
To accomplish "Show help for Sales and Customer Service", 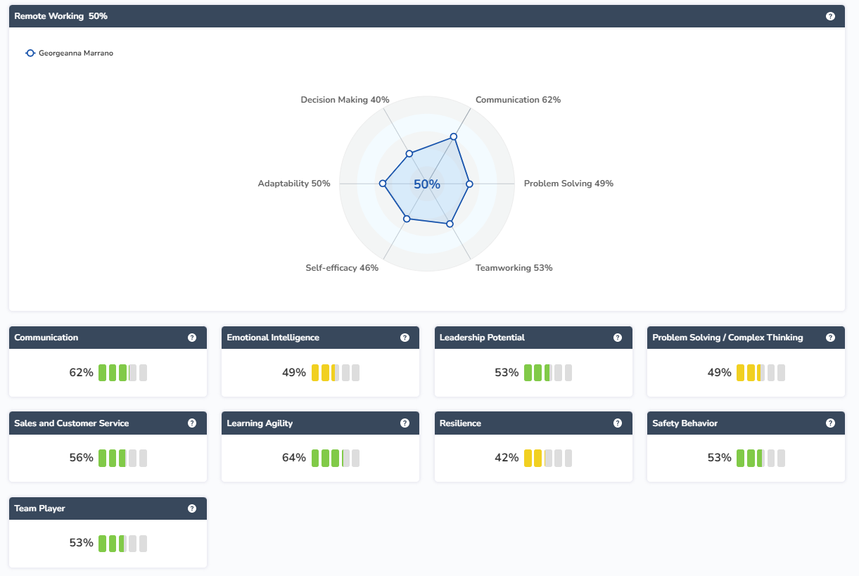I will pyautogui.click(x=192, y=423).
